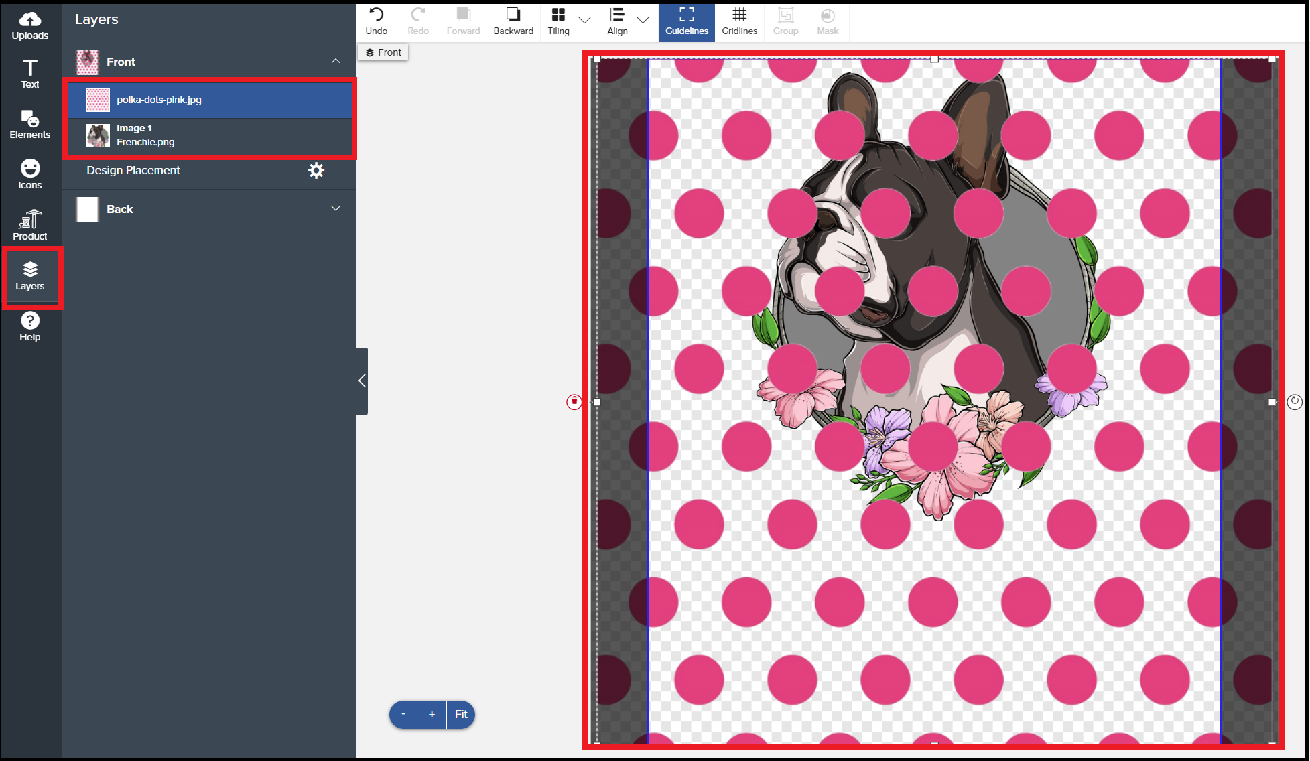Click the right-middle resize handle on canvas

point(1272,402)
